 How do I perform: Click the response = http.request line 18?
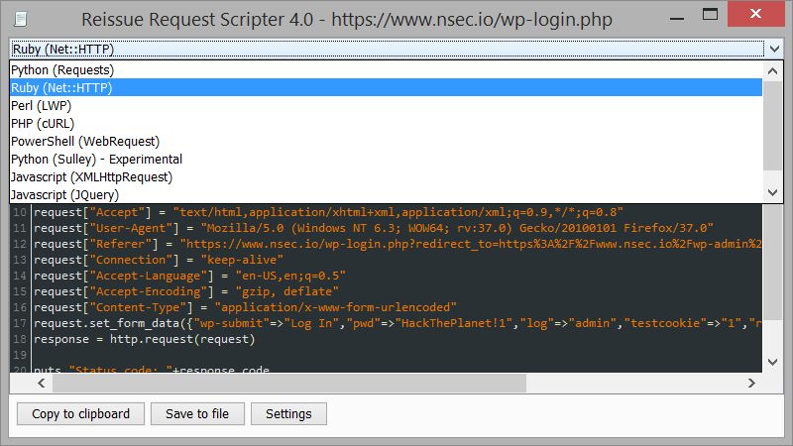click(x=145, y=339)
